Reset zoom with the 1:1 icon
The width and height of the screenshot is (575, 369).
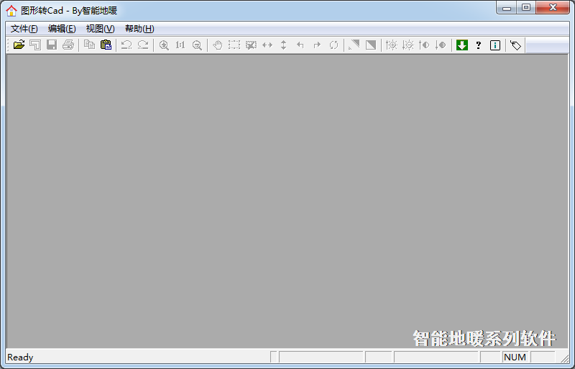point(180,45)
